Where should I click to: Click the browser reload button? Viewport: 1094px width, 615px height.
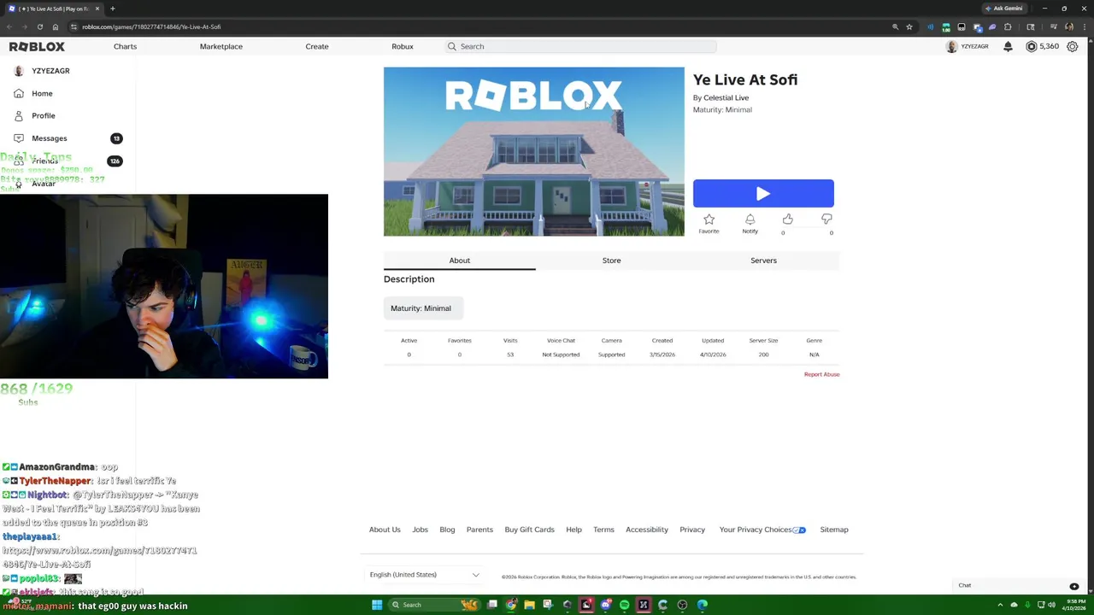click(x=39, y=26)
